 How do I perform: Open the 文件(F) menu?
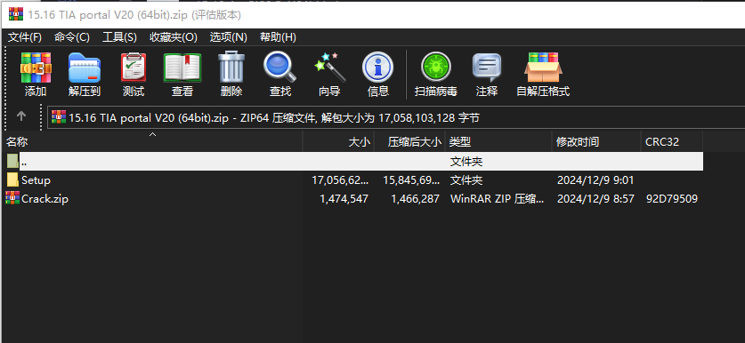click(x=25, y=37)
